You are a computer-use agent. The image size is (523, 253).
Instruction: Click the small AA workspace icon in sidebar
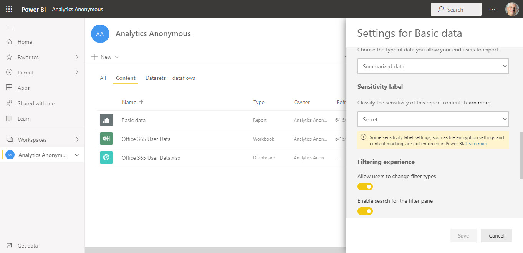[10, 155]
